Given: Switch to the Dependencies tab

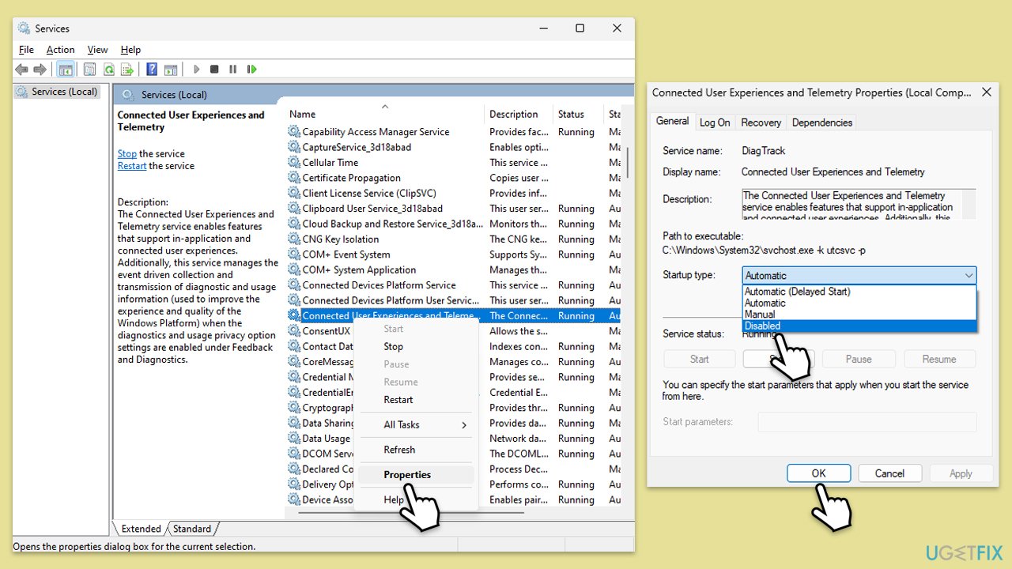Looking at the screenshot, I should click(822, 122).
